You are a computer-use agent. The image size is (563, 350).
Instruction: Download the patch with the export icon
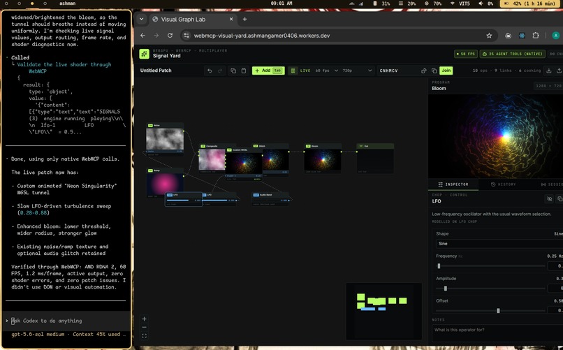[548, 71]
